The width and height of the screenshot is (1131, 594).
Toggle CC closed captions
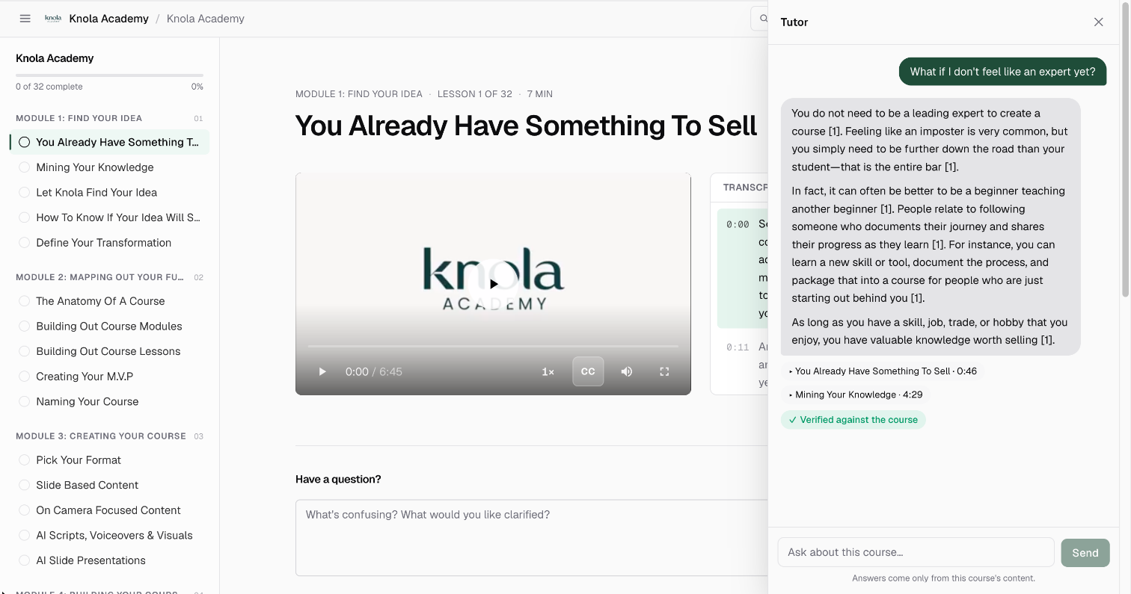coord(588,371)
